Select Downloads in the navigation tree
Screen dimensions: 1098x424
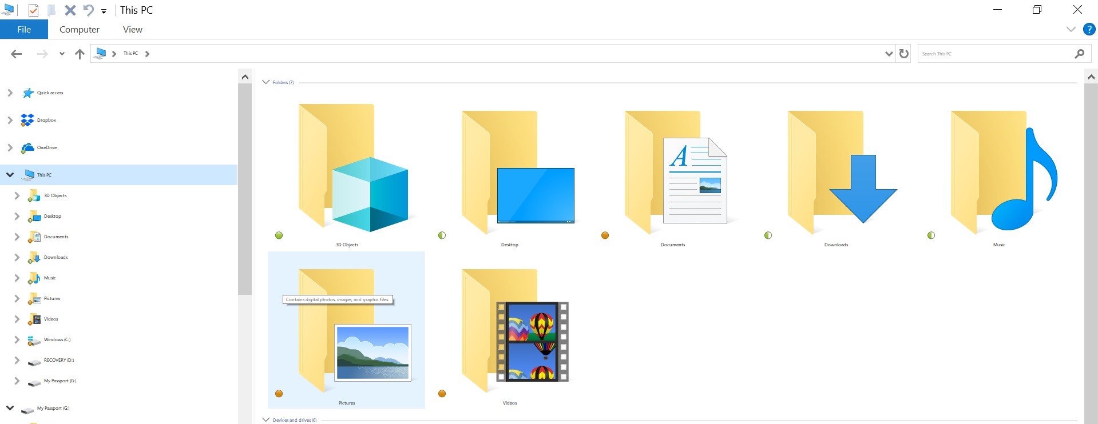56,257
